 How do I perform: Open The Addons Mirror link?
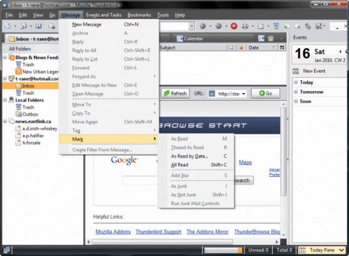(x=208, y=232)
